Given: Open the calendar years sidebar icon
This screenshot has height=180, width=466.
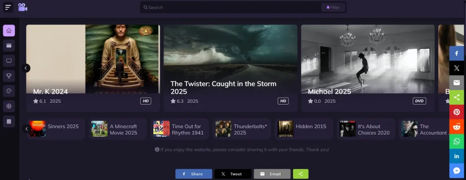Looking at the screenshot, I should (x=9, y=121).
